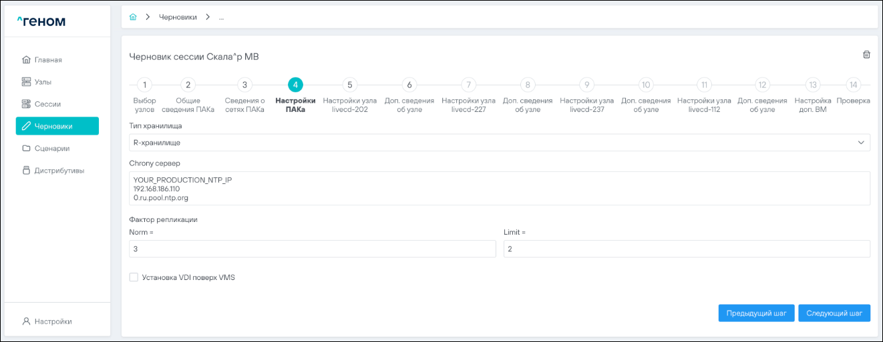Open Главная via house icon in sidebar
This screenshot has height=342, width=883.
point(27,60)
